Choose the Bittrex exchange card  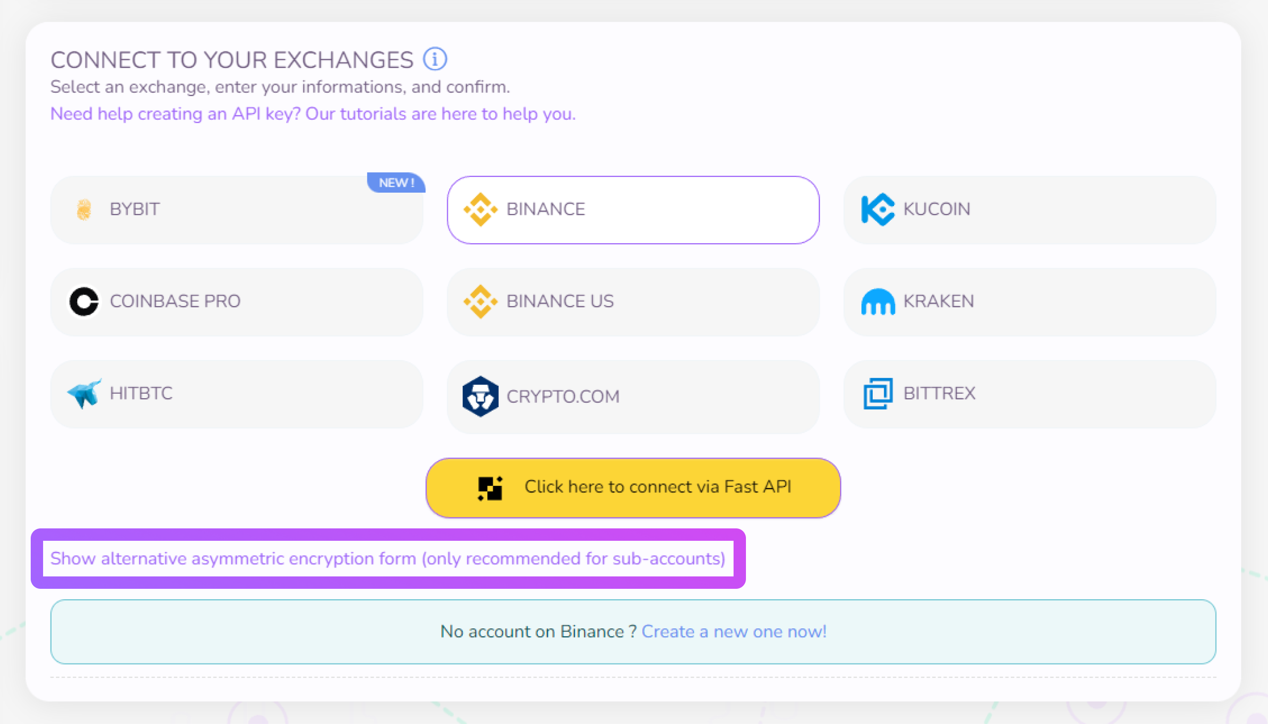click(1029, 394)
